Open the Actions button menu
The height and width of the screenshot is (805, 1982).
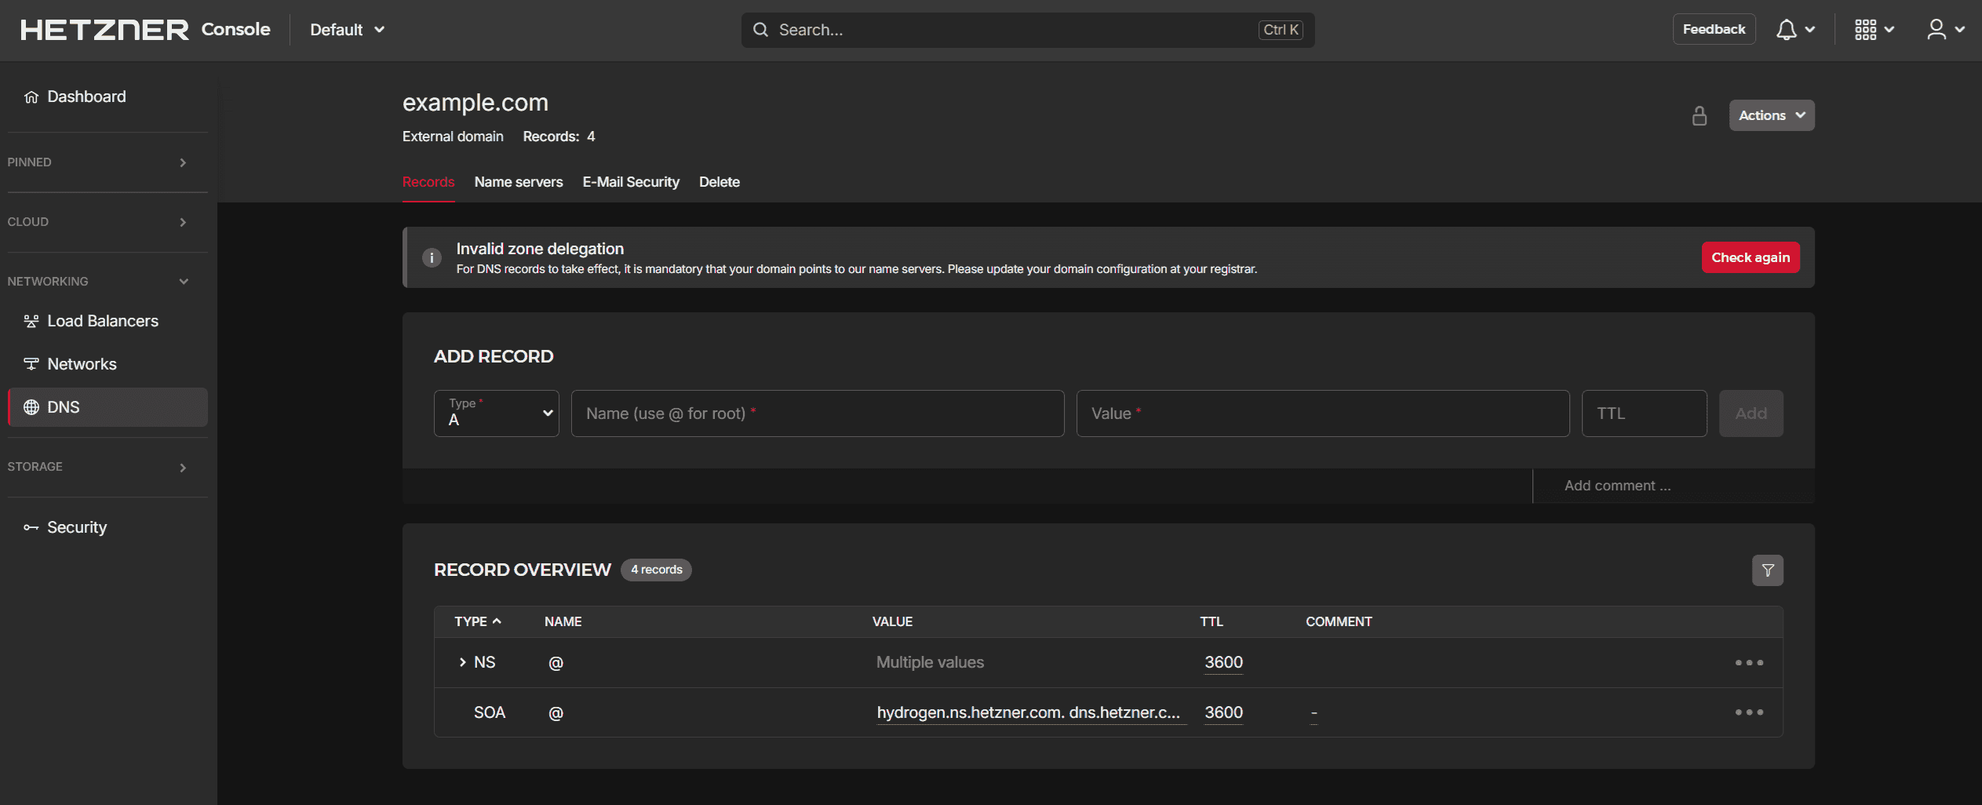point(1771,115)
